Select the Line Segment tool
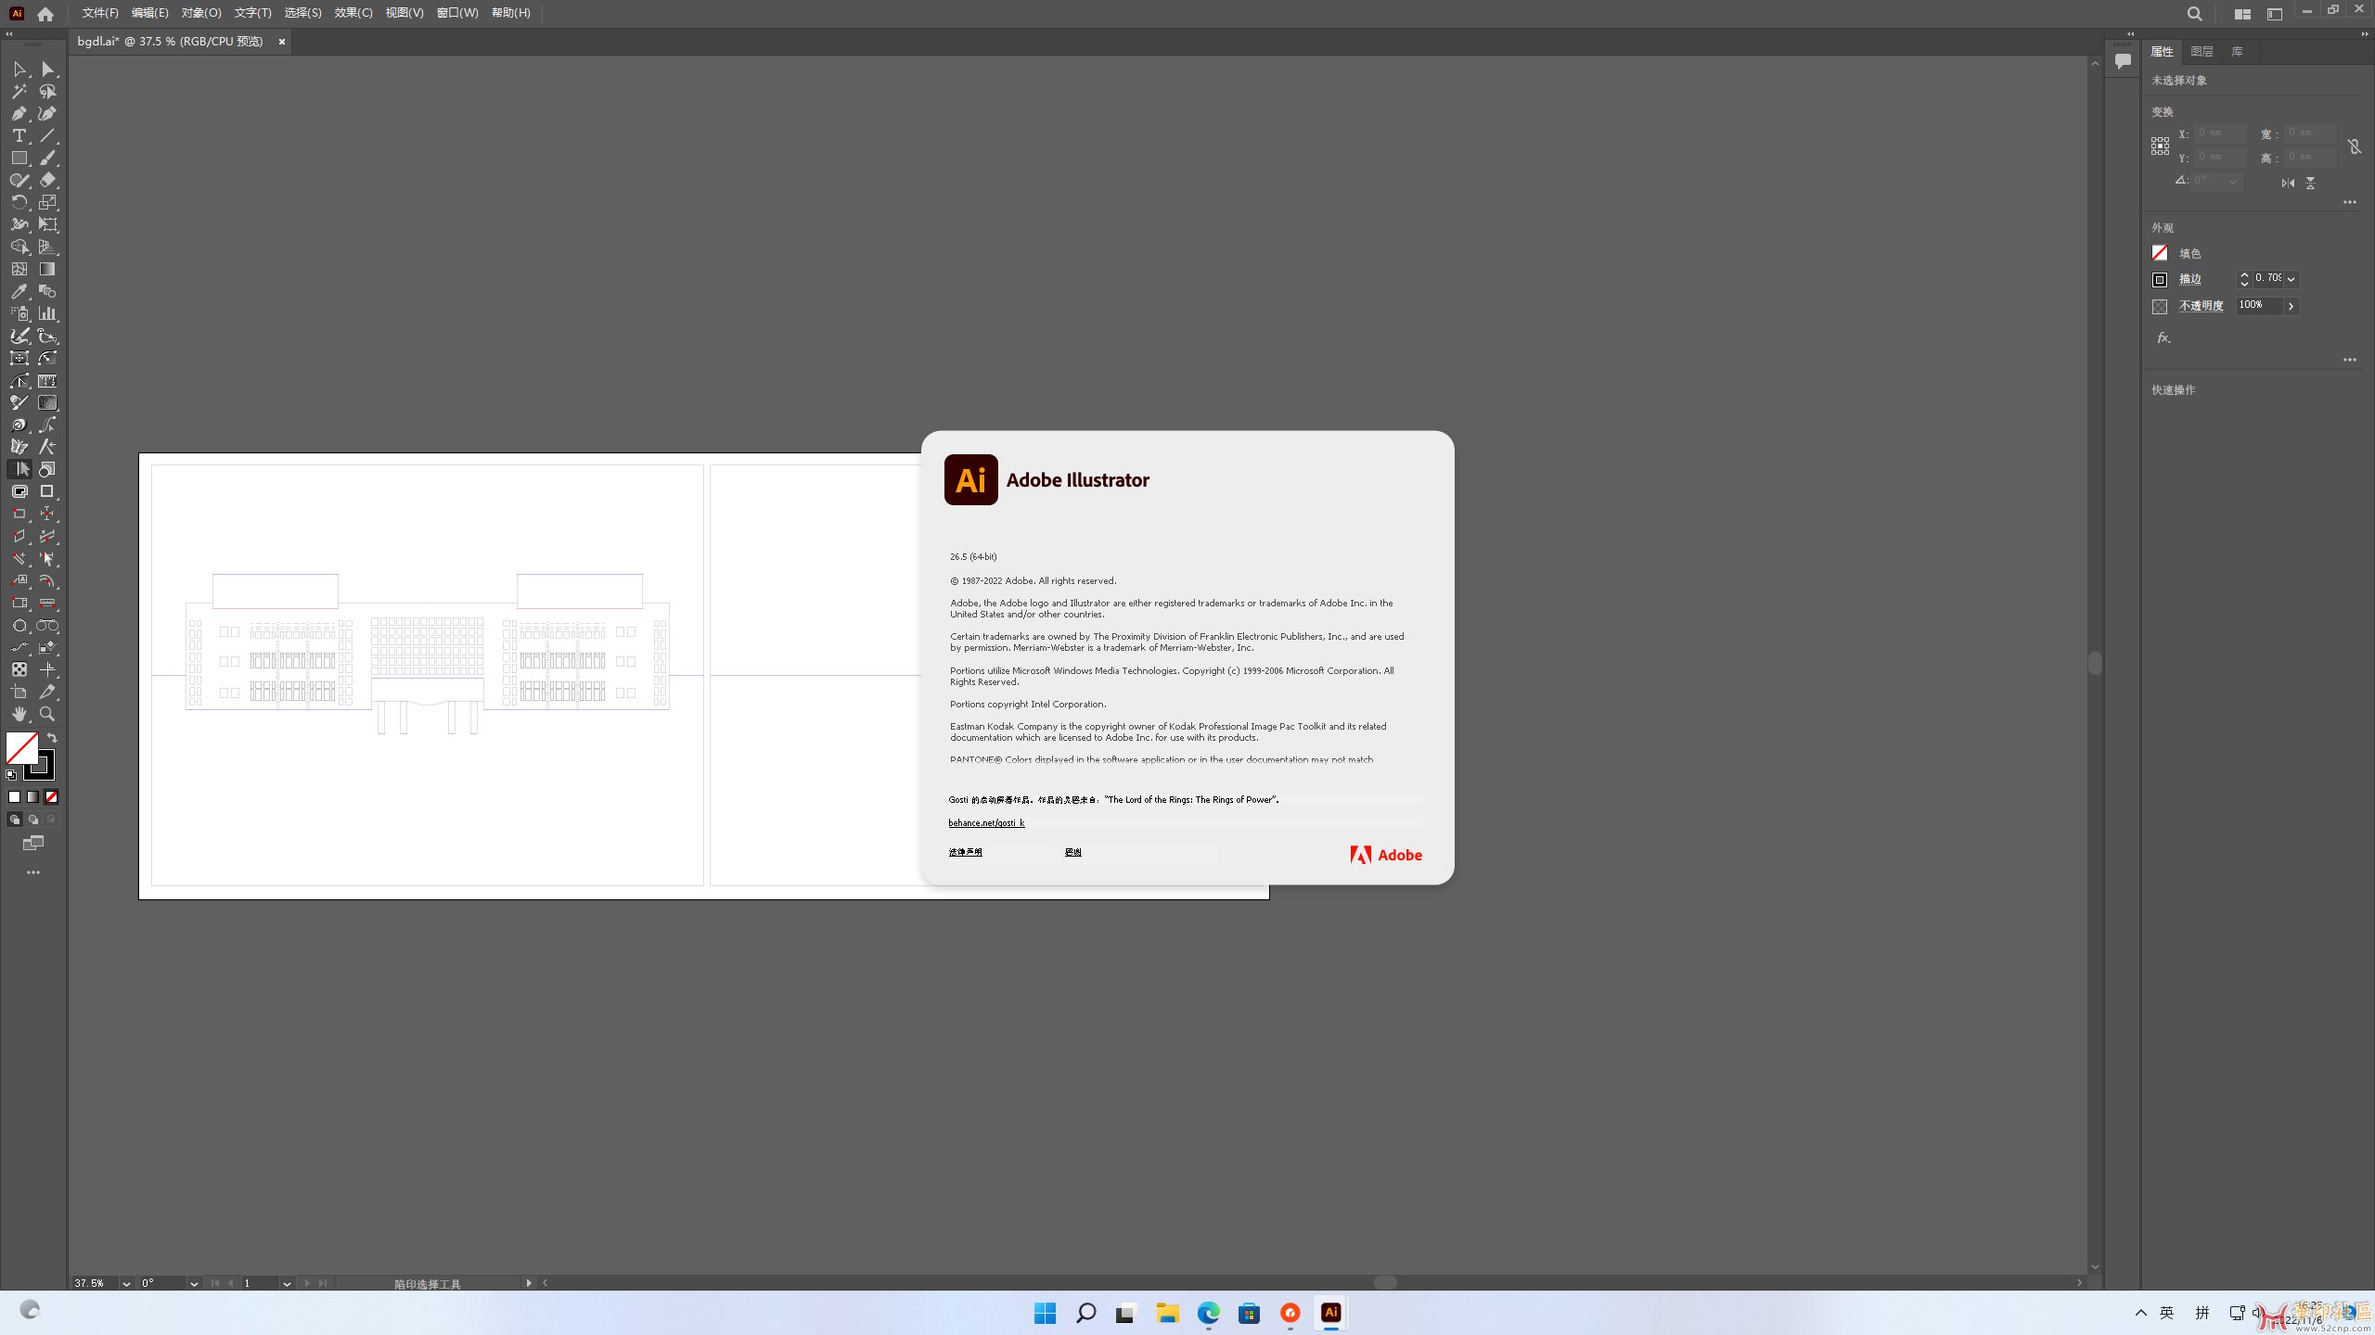Screen dimensions: 2375x1335 pyautogui.click(x=47, y=136)
